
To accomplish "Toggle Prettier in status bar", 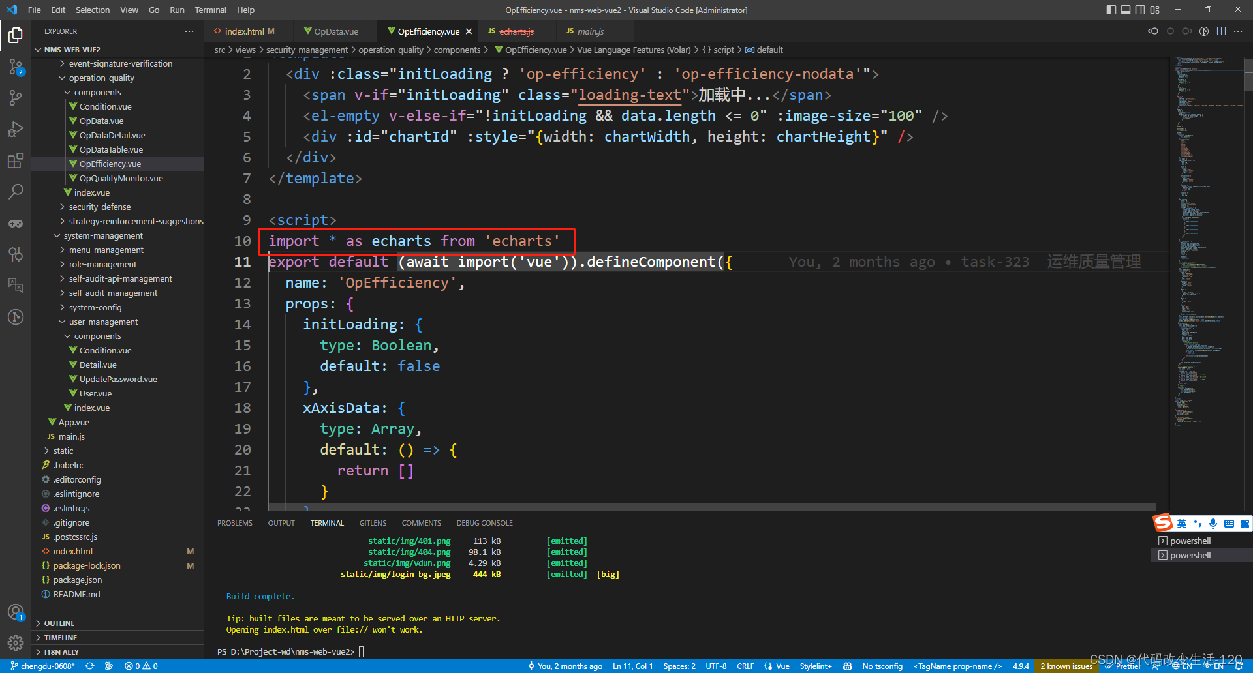I will coord(1122,666).
